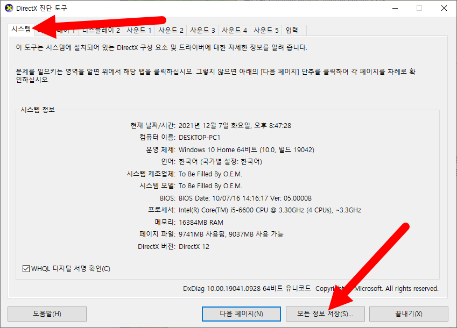Click the 시스템 모델 To Be Filled value
Viewport: 457px width, 328px height.
[x=210, y=186]
